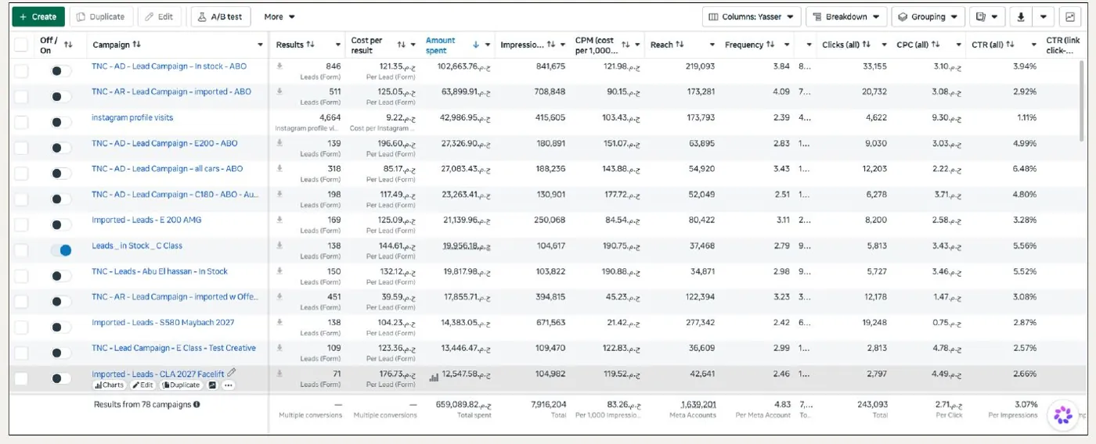Click Results from 78 campaigns text
Image resolution: width=1096 pixels, height=444 pixels.
[x=142, y=405]
